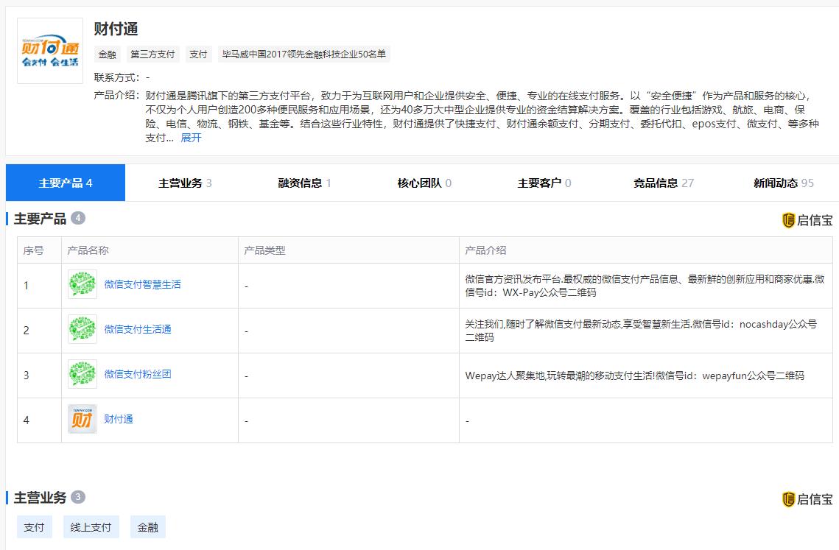
Task: Click the 财付通 product icon in row 4
Action: [x=81, y=419]
